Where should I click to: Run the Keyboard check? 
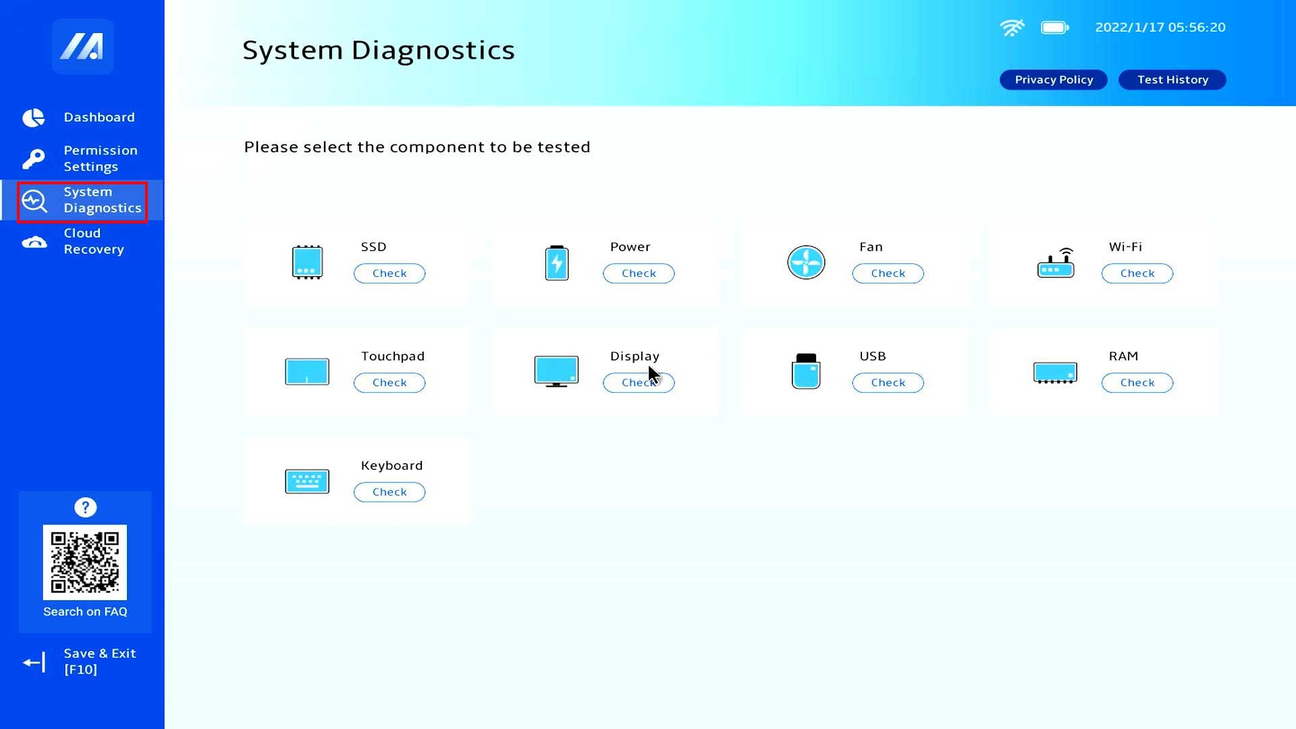point(389,492)
